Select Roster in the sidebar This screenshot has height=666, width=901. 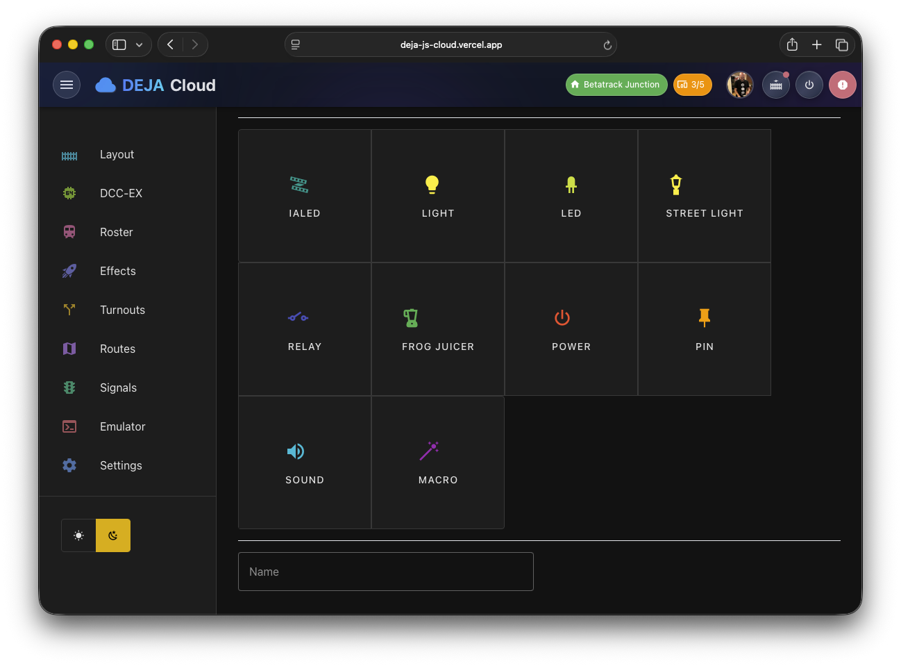tap(116, 232)
